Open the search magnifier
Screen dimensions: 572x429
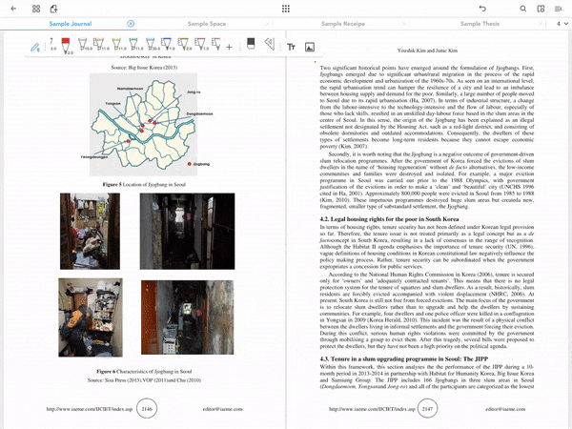(x=523, y=9)
